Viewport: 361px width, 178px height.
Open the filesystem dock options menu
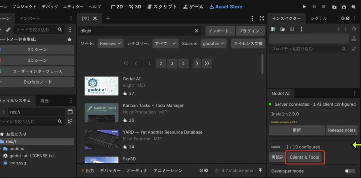click(71, 100)
